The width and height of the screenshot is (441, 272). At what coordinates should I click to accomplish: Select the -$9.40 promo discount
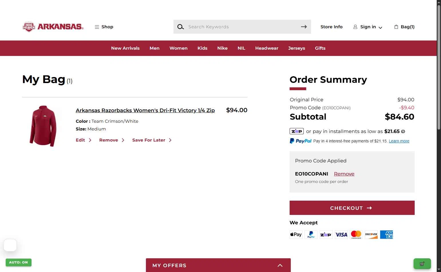pyautogui.click(x=407, y=108)
